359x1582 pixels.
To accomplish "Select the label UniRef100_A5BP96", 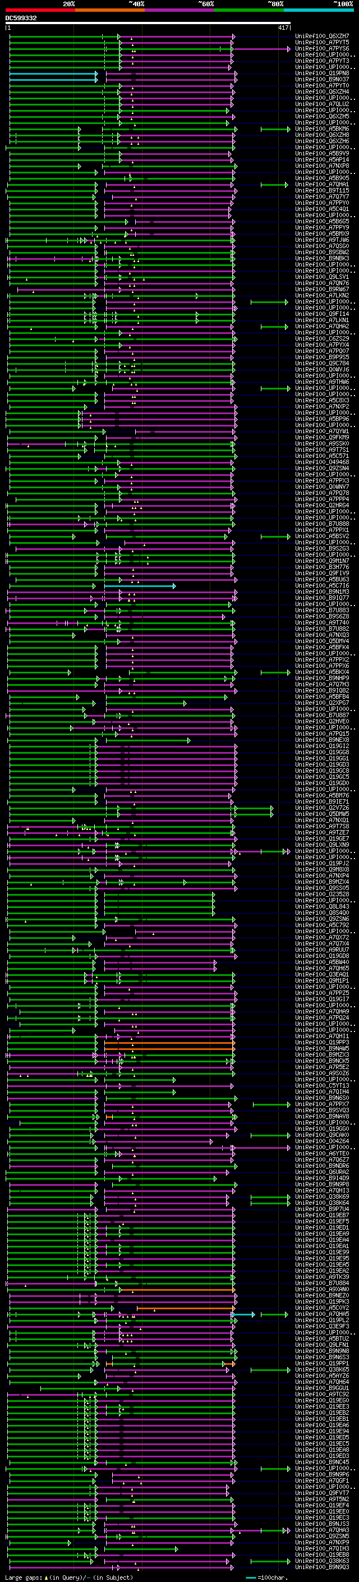I will (322, 419).
